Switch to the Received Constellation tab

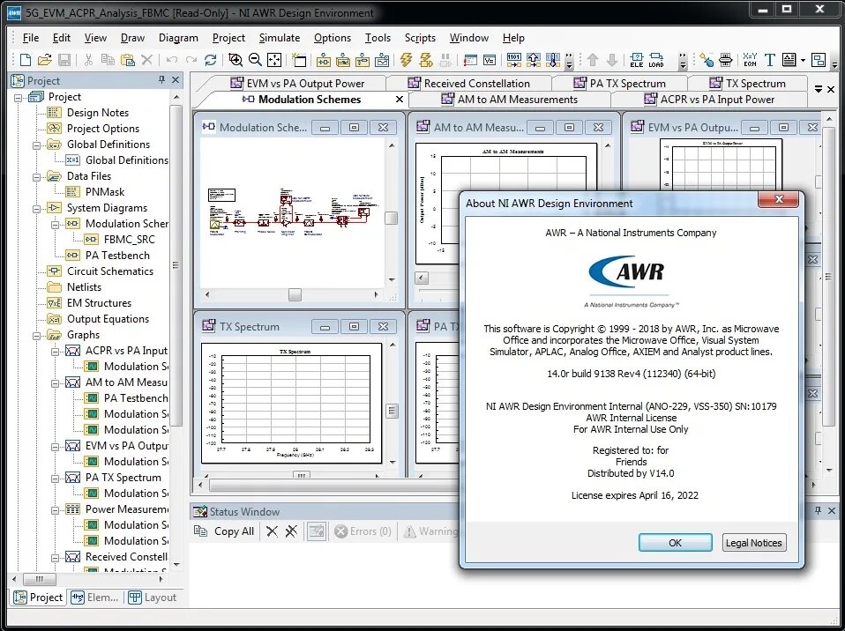pyautogui.click(x=469, y=84)
